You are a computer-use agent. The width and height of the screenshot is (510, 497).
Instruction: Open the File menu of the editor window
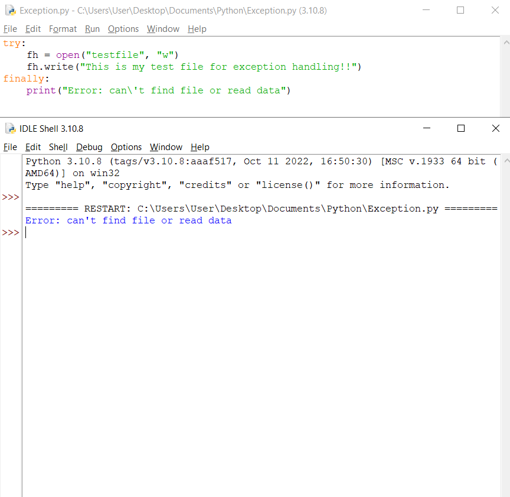point(10,29)
